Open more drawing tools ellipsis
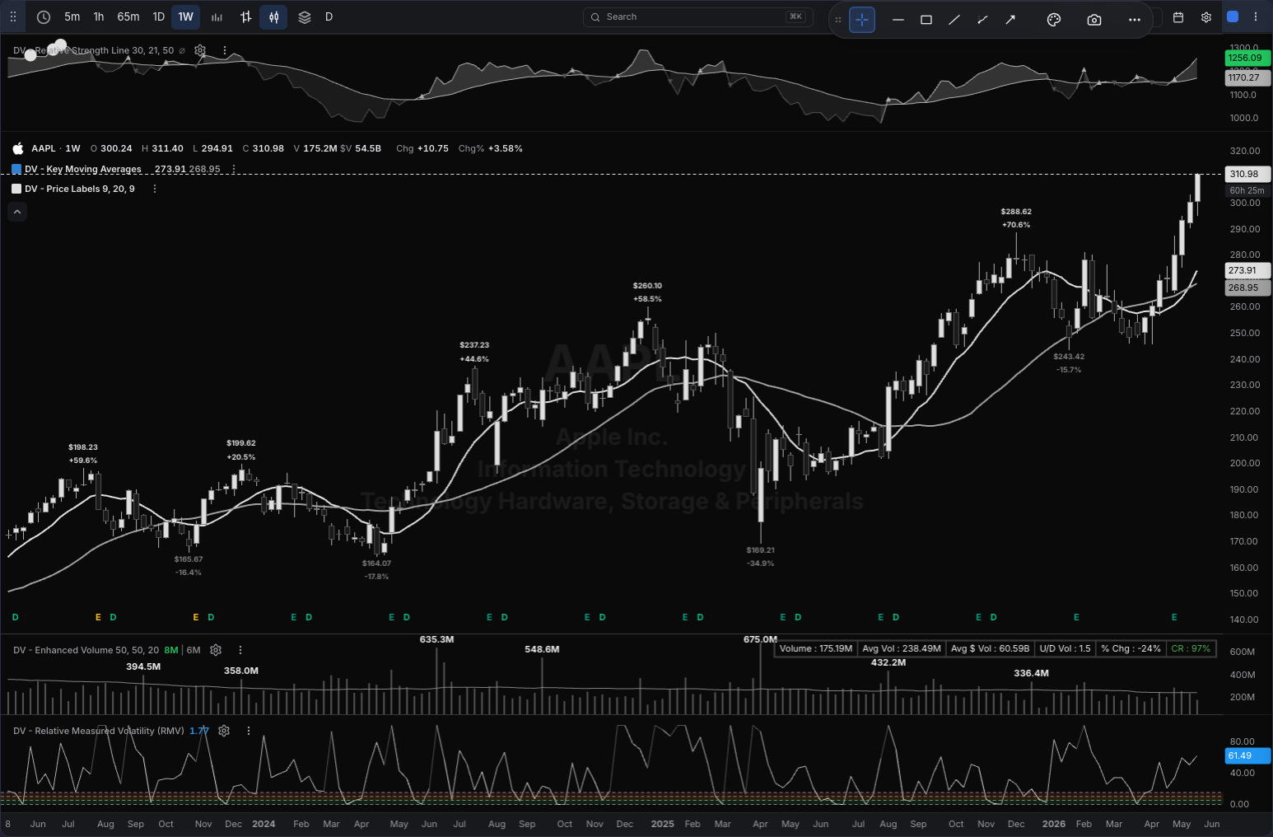The height and width of the screenshot is (837, 1273). click(x=1135, y=20)
